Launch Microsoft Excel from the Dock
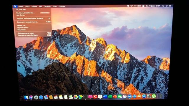Image resolution: width=189 pixels, height=106 pixels. coord(110,97)
